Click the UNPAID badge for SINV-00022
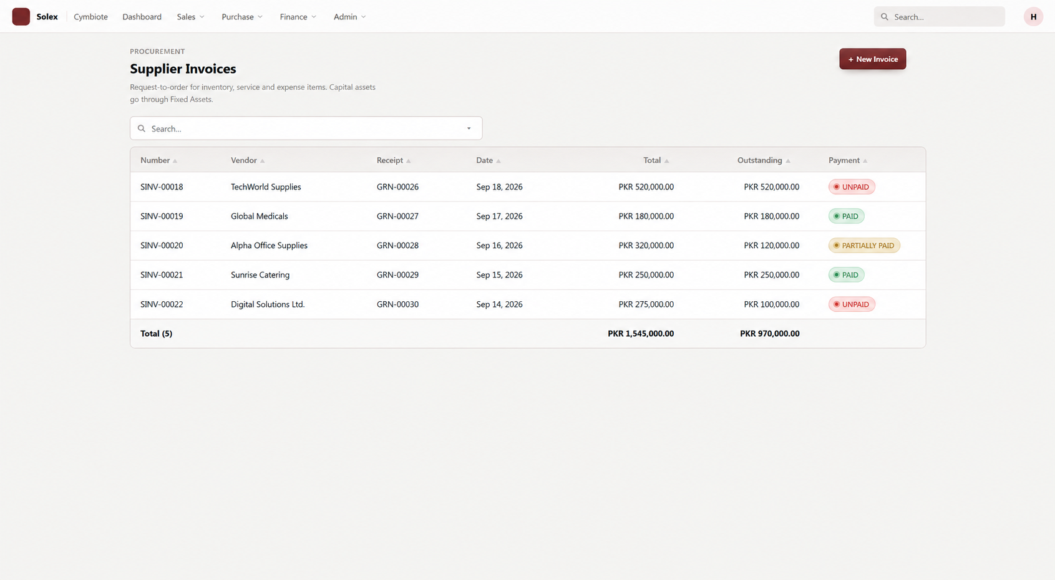The width and height of the screenshot is (1055, 580). [x=852, y=304]
